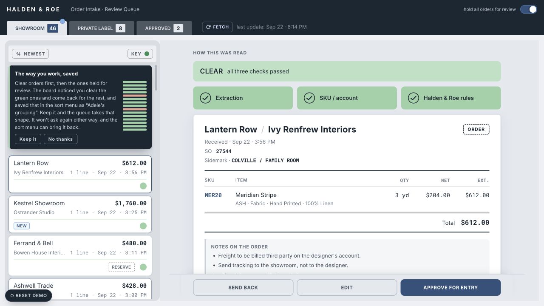Click the last update timestamp text
The width and height of the screenshot is (544, 306).
click(x=272, y=27)
